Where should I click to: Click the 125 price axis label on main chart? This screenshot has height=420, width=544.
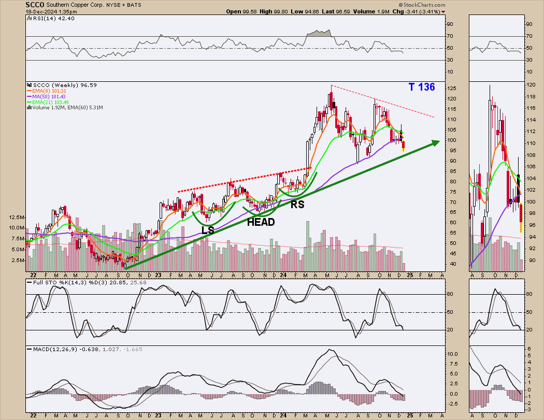451,89
